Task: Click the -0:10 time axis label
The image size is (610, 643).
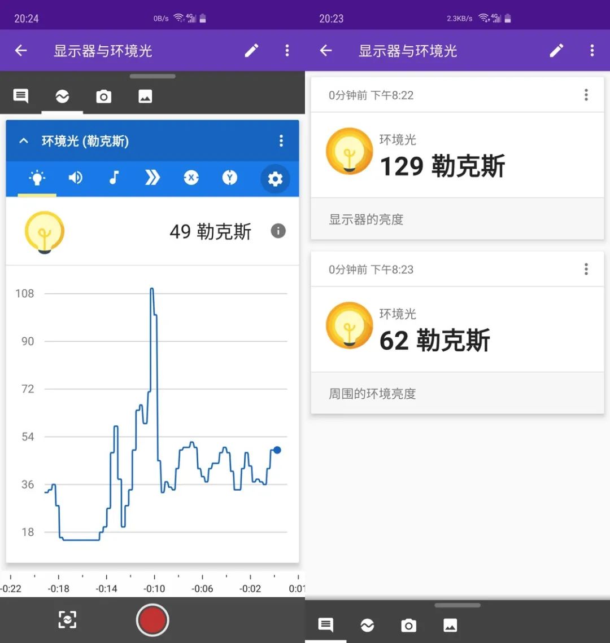Action: coord(154,588)
